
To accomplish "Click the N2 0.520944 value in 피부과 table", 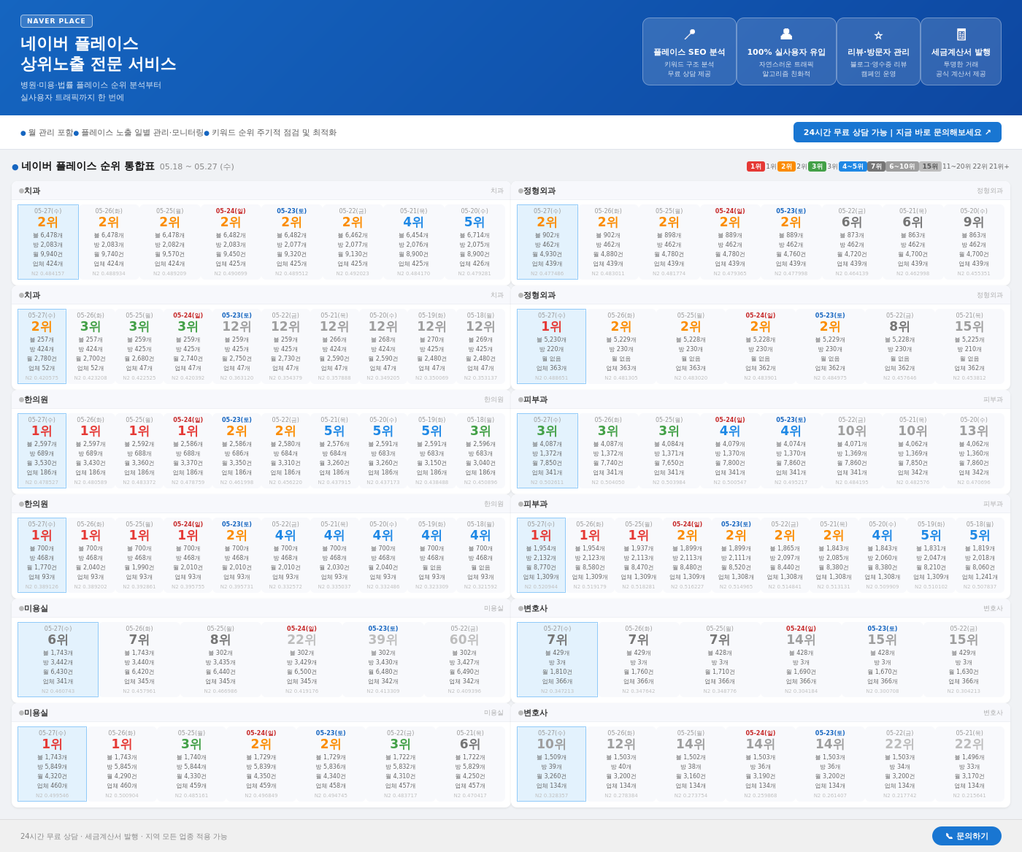I will coord(541,587).
